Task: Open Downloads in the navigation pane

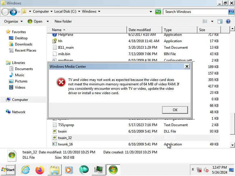Action: coord(23,44)
